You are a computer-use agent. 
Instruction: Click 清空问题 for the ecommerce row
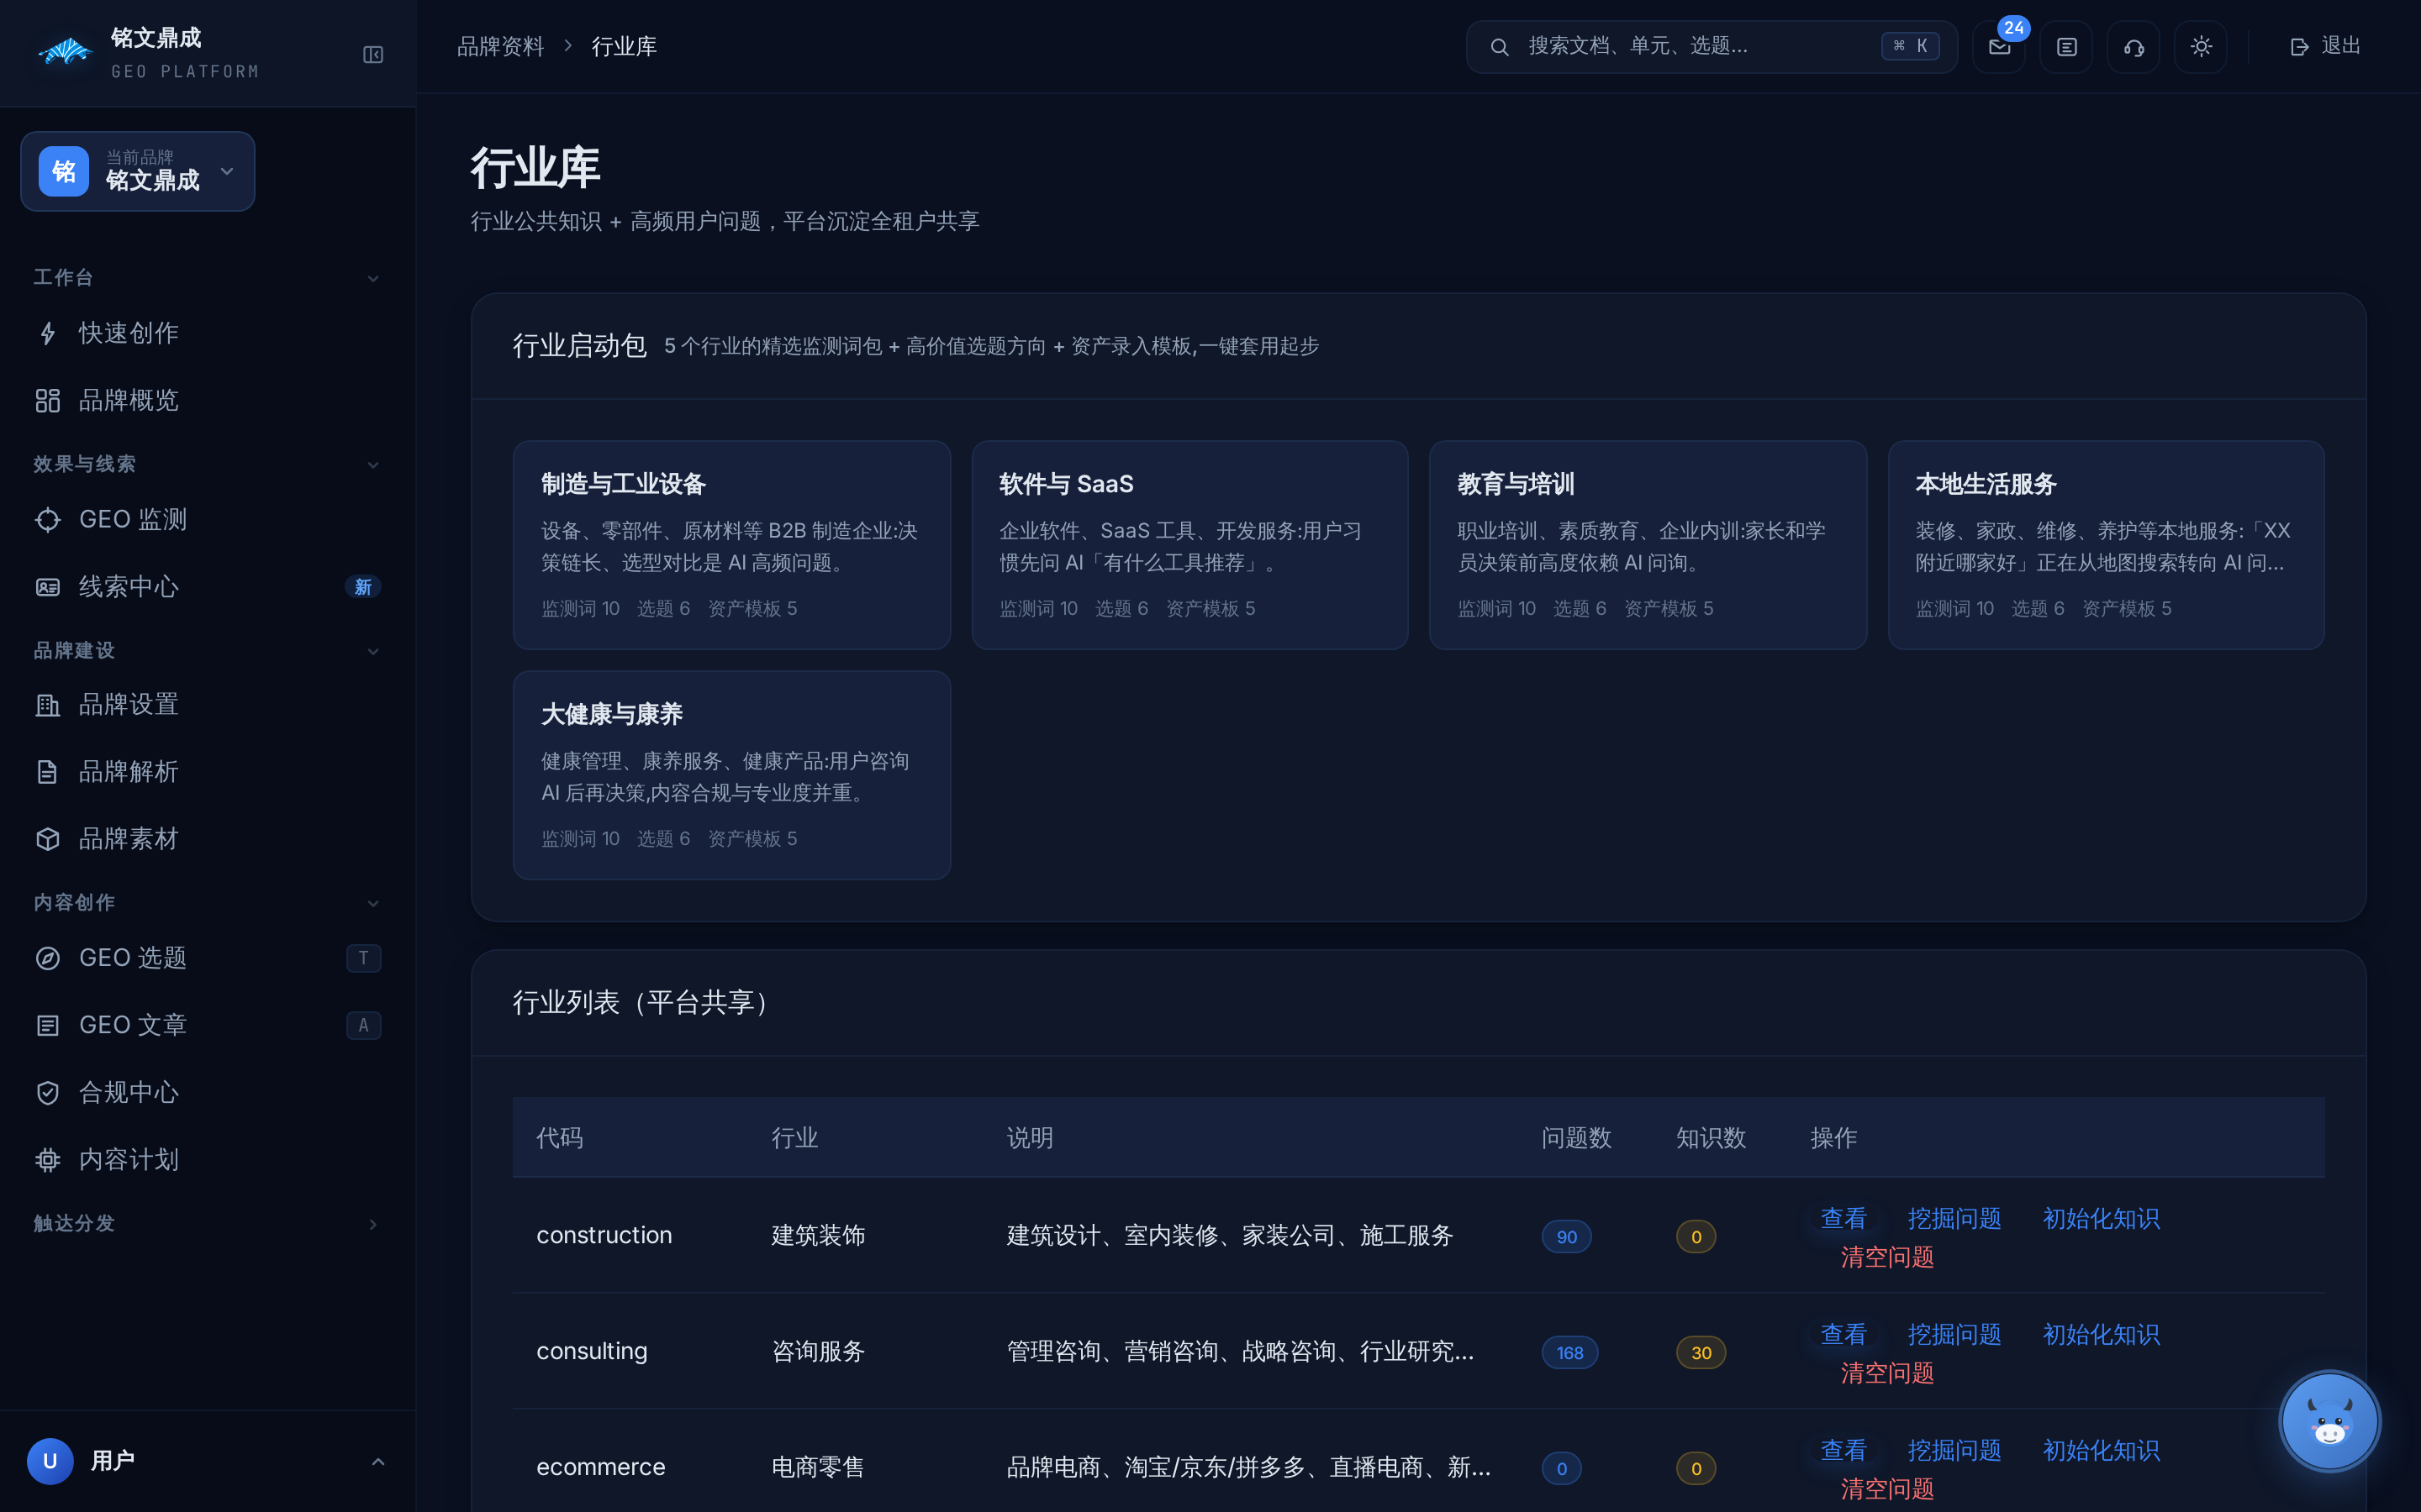tap(1886, 1489)
